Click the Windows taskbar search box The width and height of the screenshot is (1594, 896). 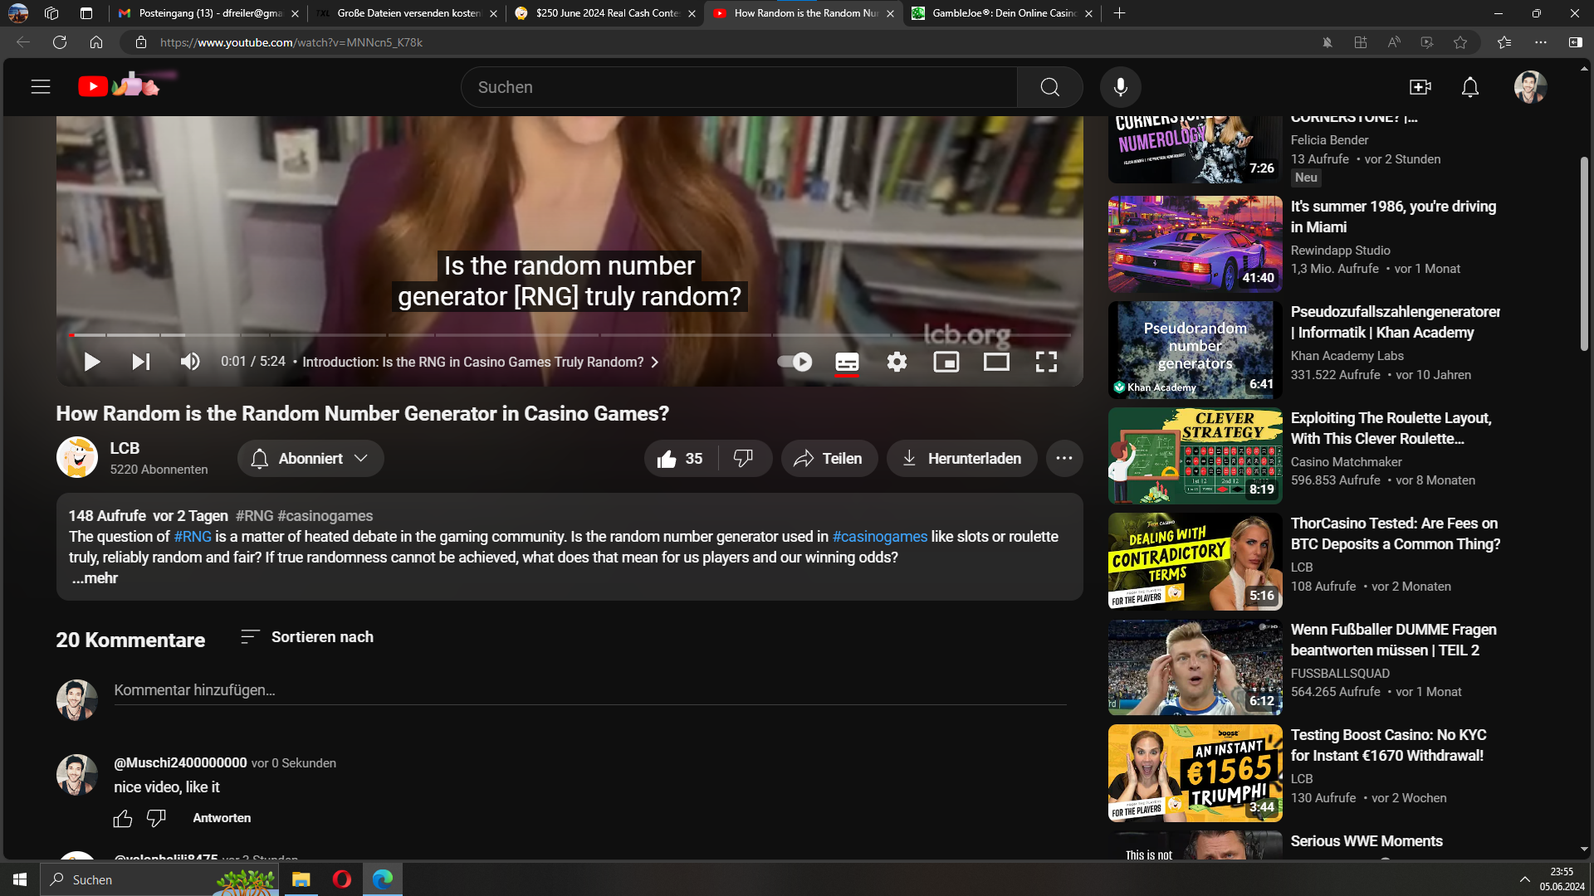(158, 879)
